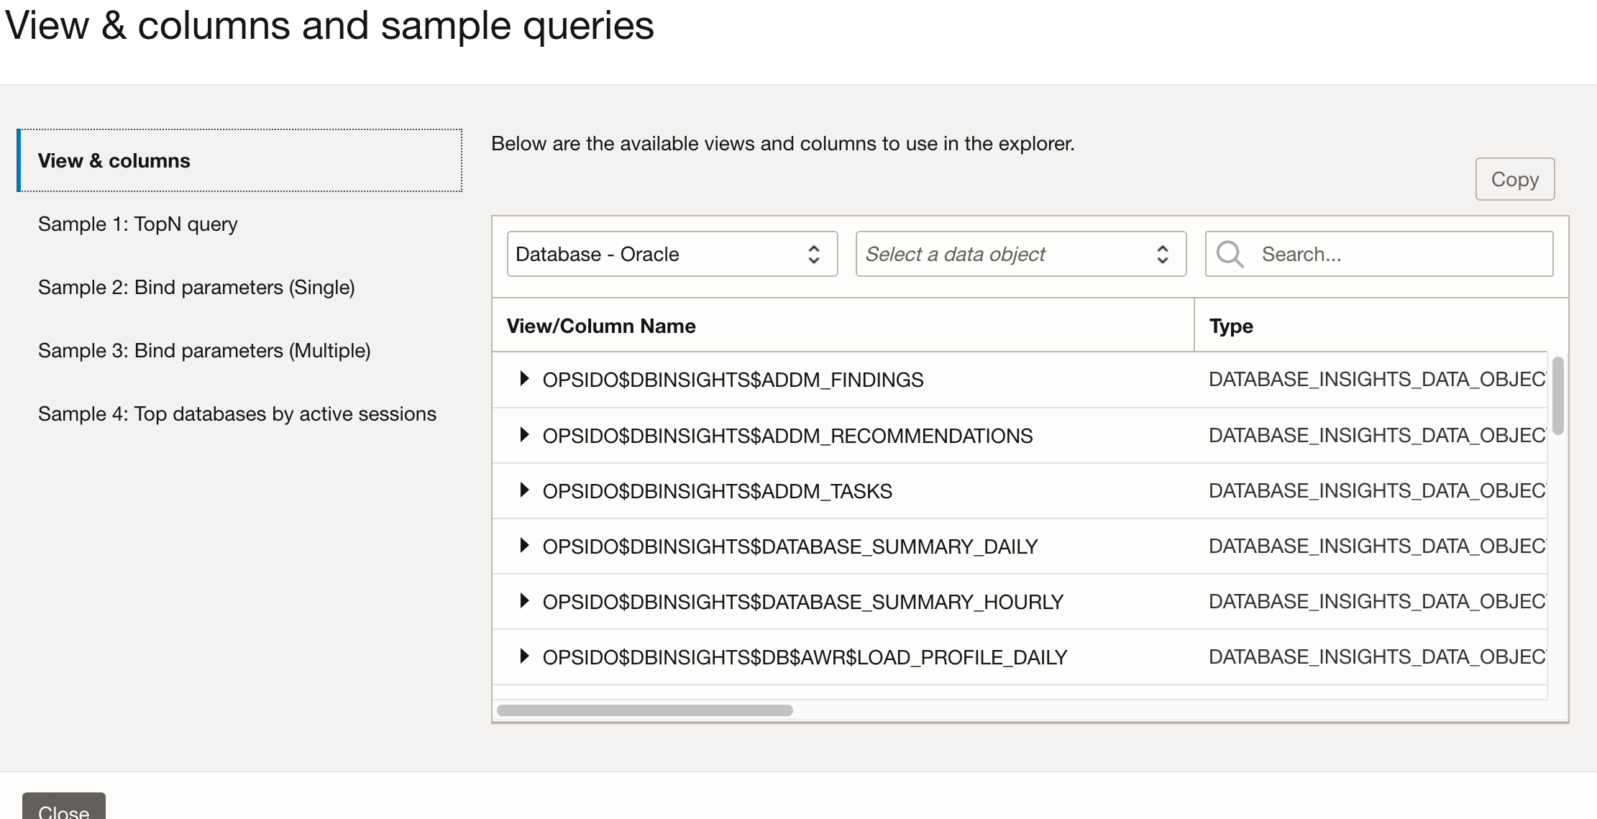Click the chevron on Database - Oracle dropdown
The image size is (1597, 819).
(x=814, y=254)
